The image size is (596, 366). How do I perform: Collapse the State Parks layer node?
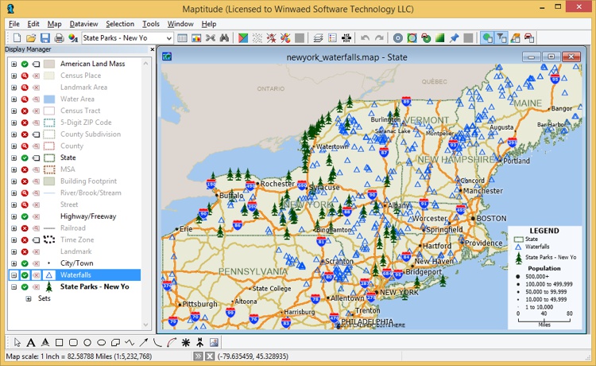pyautogui.click(x=14, y=286)
